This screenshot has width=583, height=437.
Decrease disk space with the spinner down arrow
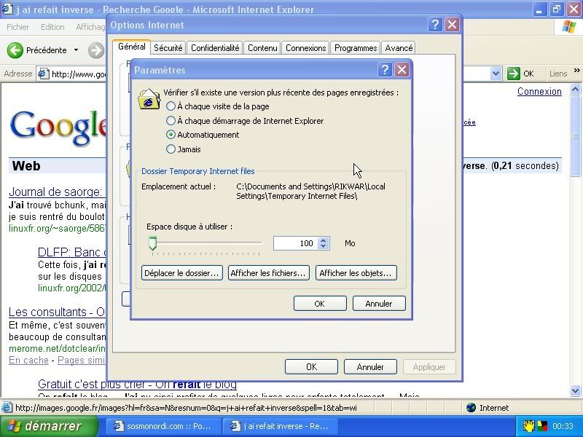324,246
